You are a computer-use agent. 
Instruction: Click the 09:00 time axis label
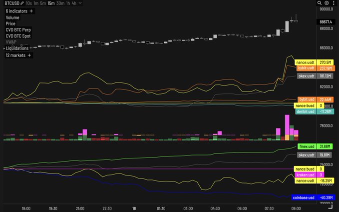click(296, 208)
